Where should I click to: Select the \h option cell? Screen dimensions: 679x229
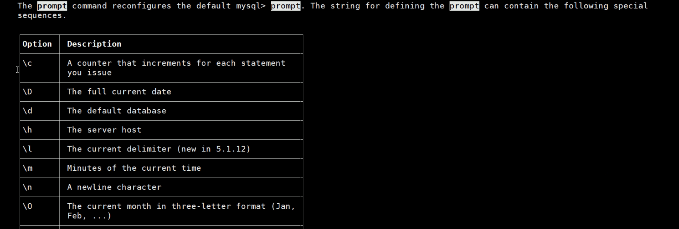tap(27, 130)
